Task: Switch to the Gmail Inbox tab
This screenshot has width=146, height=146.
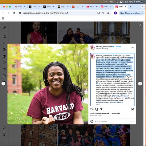Action: [20, 7]
